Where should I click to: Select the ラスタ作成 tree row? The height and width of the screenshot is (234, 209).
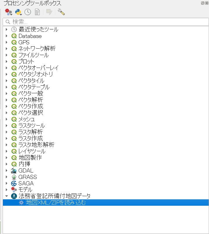(x=106, y=138)
